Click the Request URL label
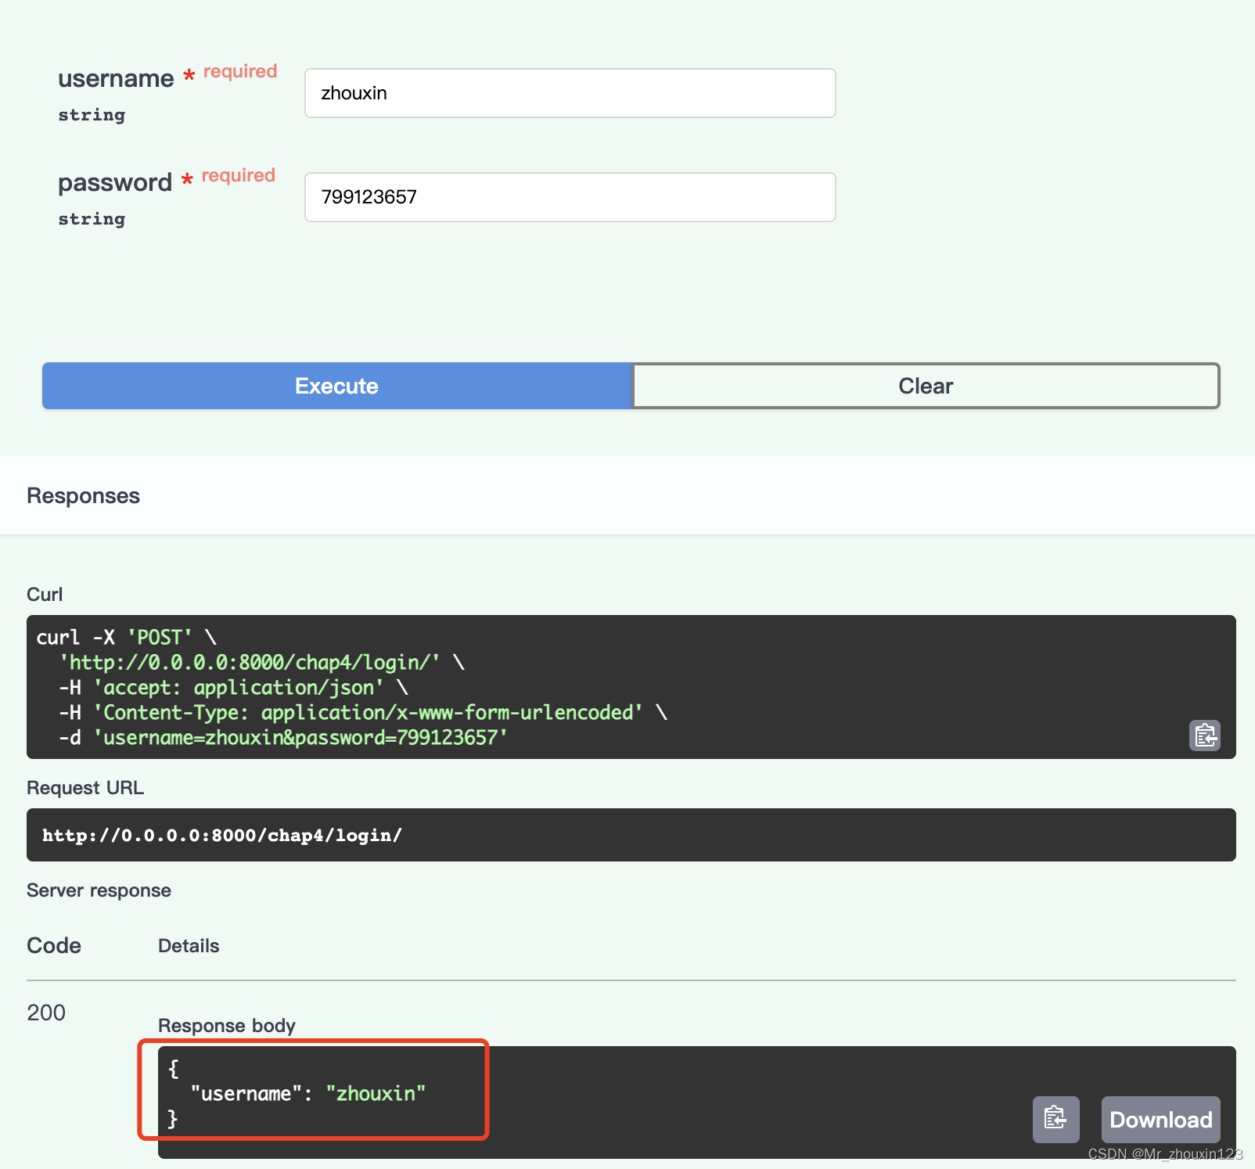The height and width of the screenshot is (1169, 1255). coord(85,788)
